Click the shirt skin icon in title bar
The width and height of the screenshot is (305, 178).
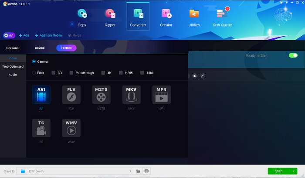pyautogui.click(x=281, y=3)
